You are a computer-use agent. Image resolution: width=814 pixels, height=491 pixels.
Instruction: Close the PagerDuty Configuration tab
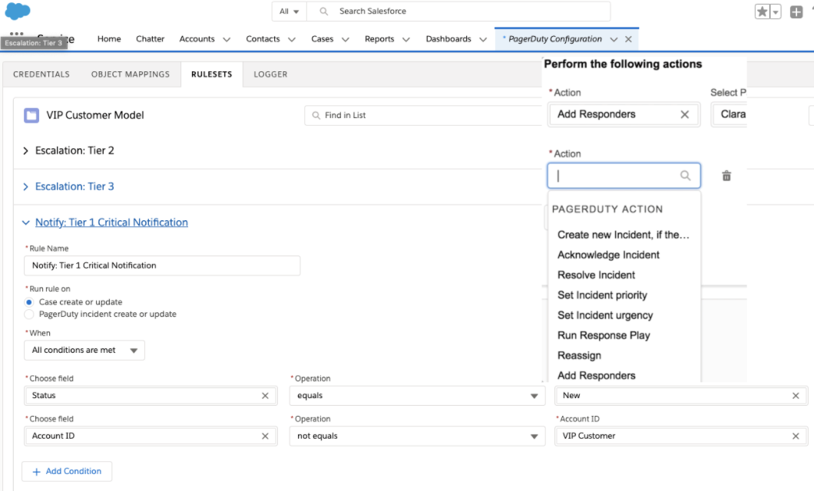coord(628,39)
